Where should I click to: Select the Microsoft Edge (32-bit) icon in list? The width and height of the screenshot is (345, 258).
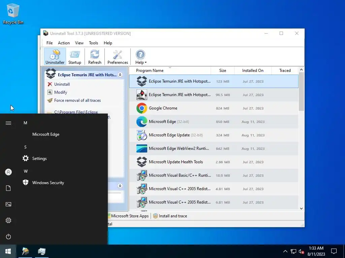(142, 122)
